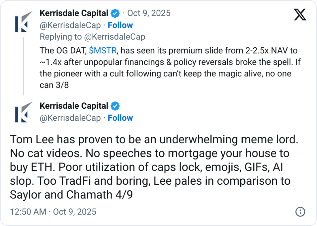Open the Kerrisdale avatar on the lower tweet
Viewport: 317px width, 226px height.
click(24, 112)
